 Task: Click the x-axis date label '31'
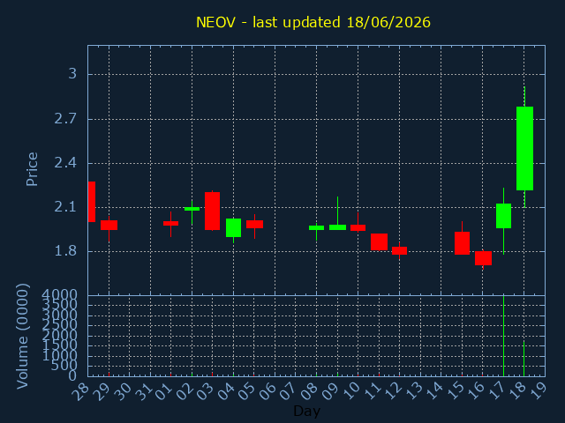pos(143,391)
